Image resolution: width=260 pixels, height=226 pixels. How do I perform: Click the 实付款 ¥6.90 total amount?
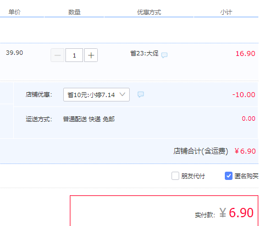236,213
